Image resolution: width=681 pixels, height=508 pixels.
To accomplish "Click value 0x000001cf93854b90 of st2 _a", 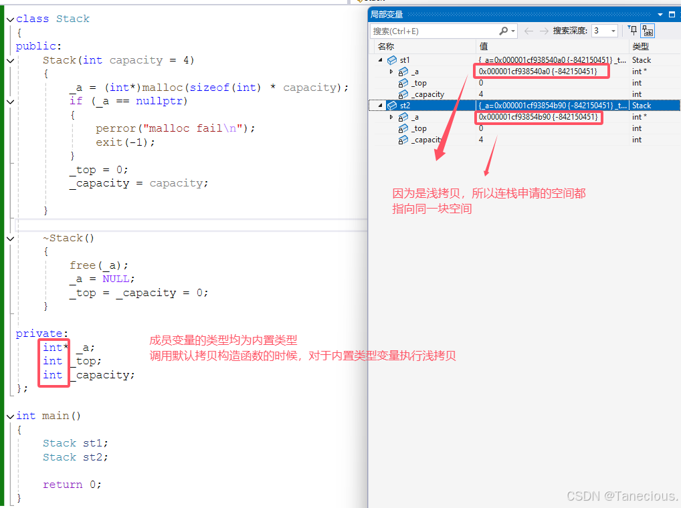I will pyautogui.click(x=538, y=117).
